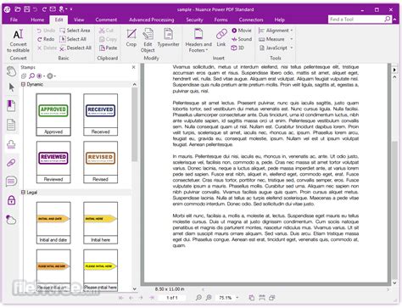Choose the Approved stamp thumbnail
The width and height of the screenshot is (402, 308).
point(53,115)
